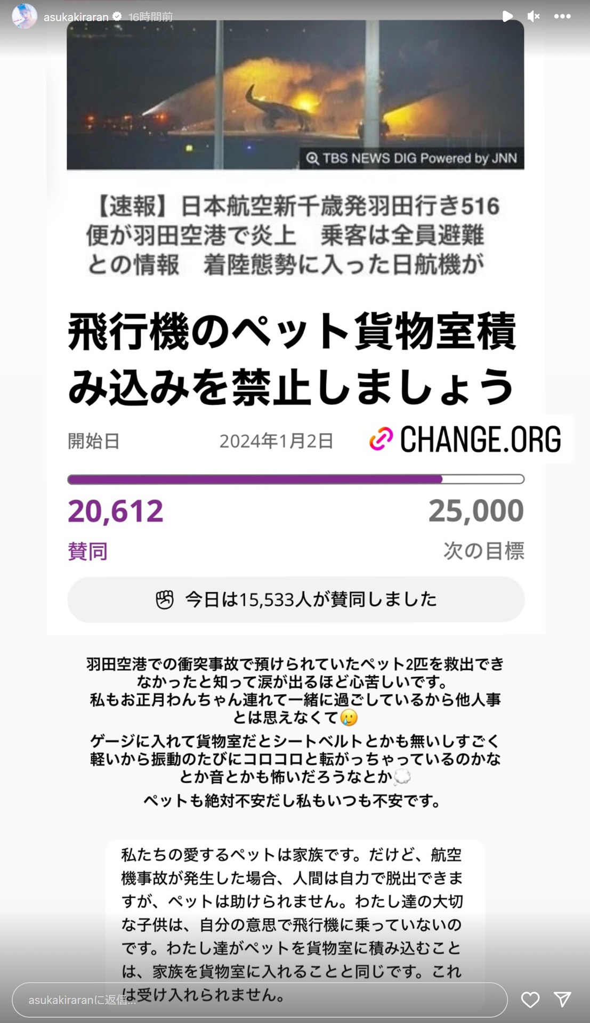Click the play button at top

coord(507,17)
